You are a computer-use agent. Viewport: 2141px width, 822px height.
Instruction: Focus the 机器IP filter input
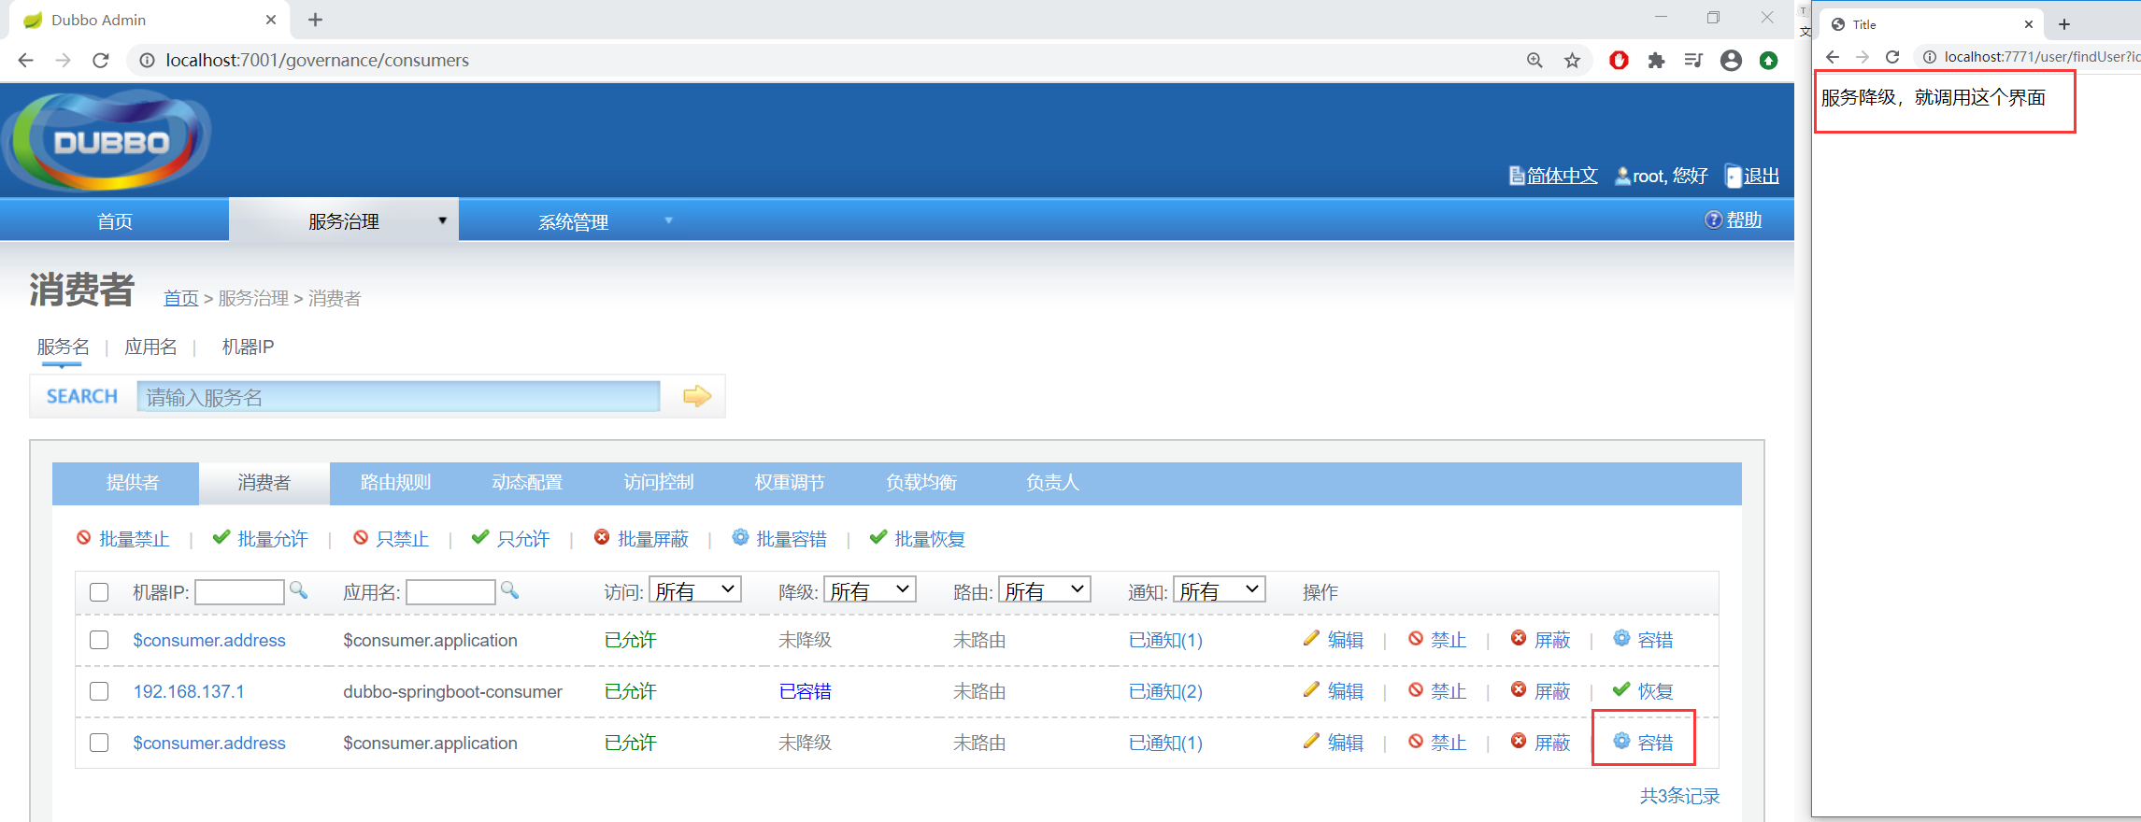pos(239,591)
